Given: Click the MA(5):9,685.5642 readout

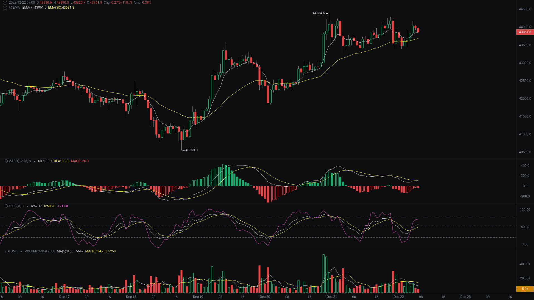Looking at the screenshot, I should tap(70, 251).
